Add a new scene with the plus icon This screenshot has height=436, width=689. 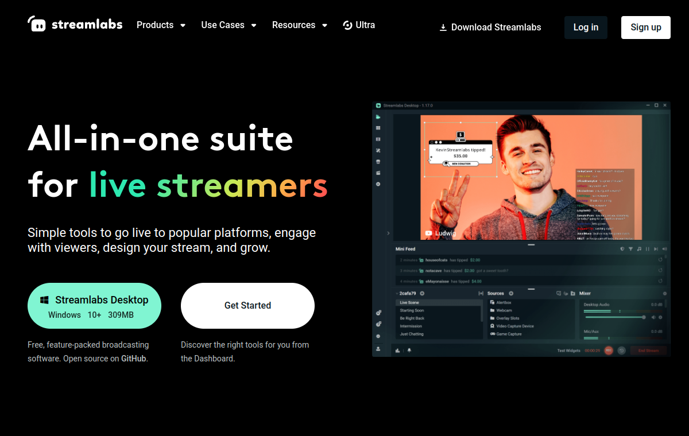(422, 294)
